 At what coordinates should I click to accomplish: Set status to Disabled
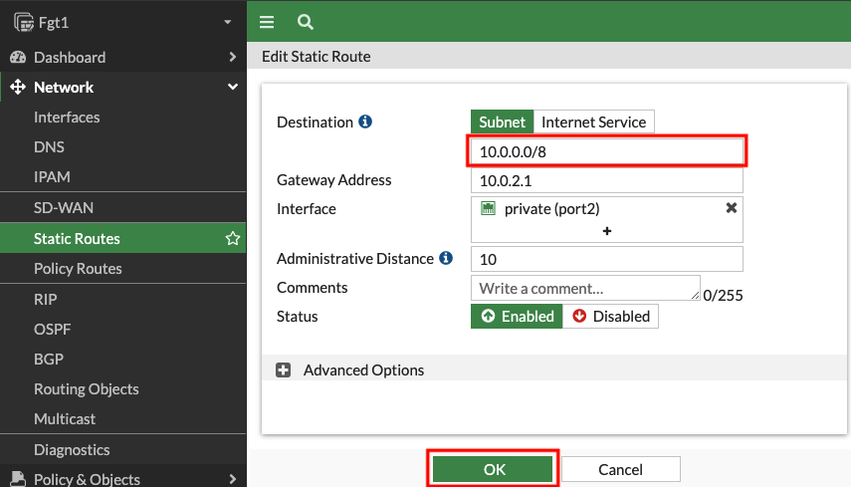(x=610, y=316)
